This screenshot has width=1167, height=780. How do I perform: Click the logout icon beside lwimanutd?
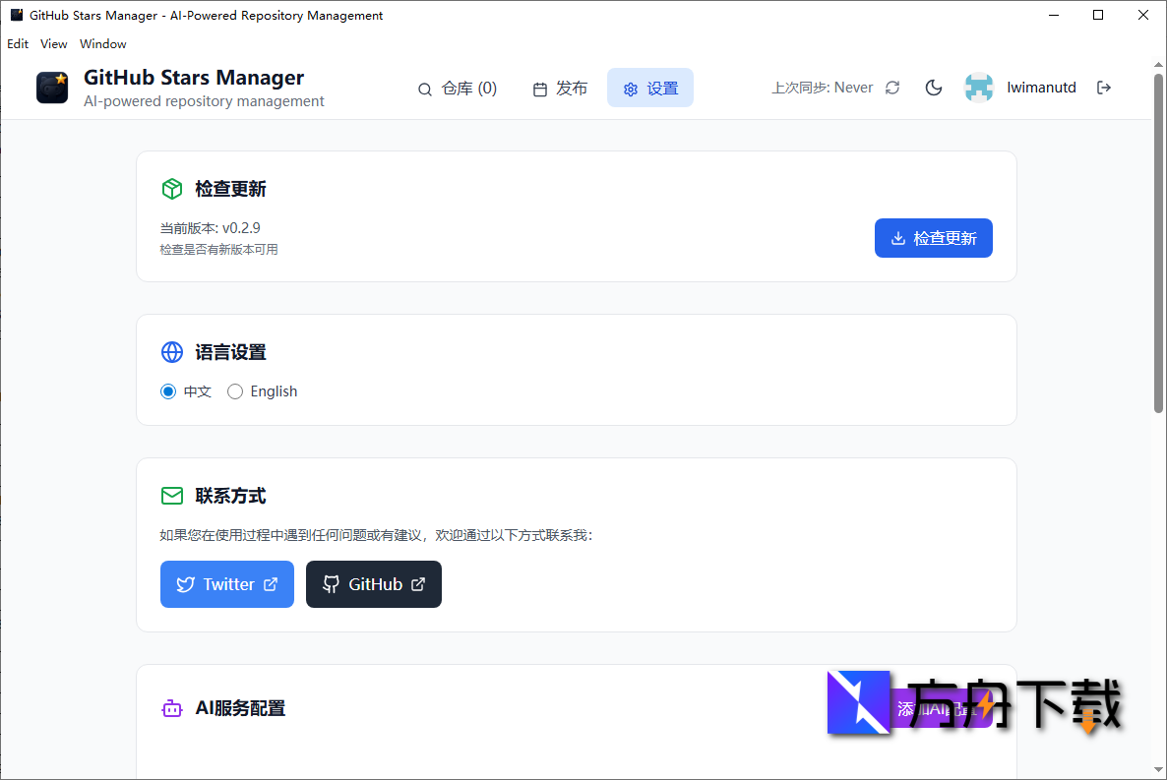[x=1104, y=88]
